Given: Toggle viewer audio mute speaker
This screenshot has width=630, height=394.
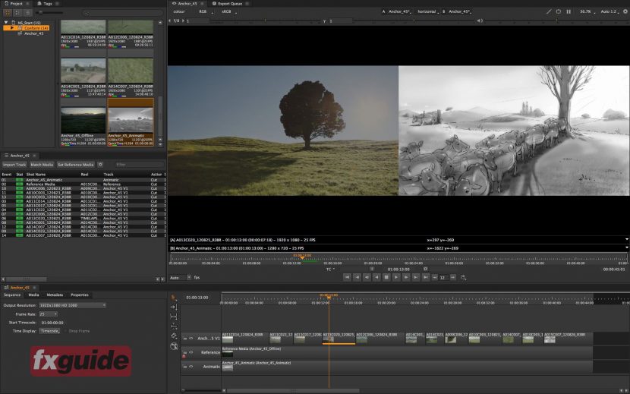Looking at the screenshot, I should pos(479,20).
